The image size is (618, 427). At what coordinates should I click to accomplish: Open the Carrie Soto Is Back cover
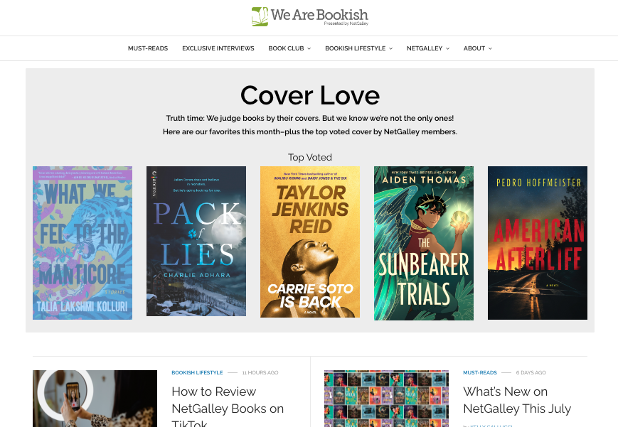point(310,242)
